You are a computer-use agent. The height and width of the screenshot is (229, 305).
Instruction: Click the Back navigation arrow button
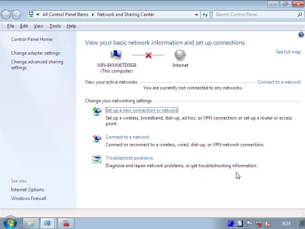tap(6, 15)
